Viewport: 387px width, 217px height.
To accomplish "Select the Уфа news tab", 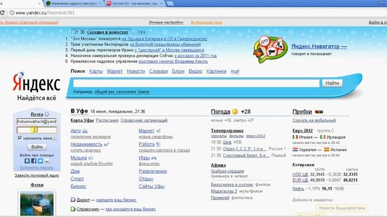I will pyautogui.click(x=141, y=32).
